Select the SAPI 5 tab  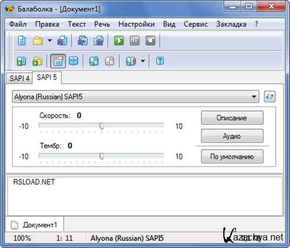pos(47,77)
